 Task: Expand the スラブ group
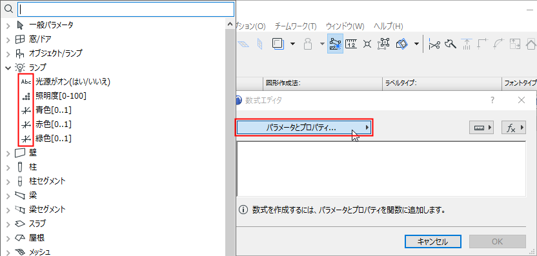(x=8, y=224)
